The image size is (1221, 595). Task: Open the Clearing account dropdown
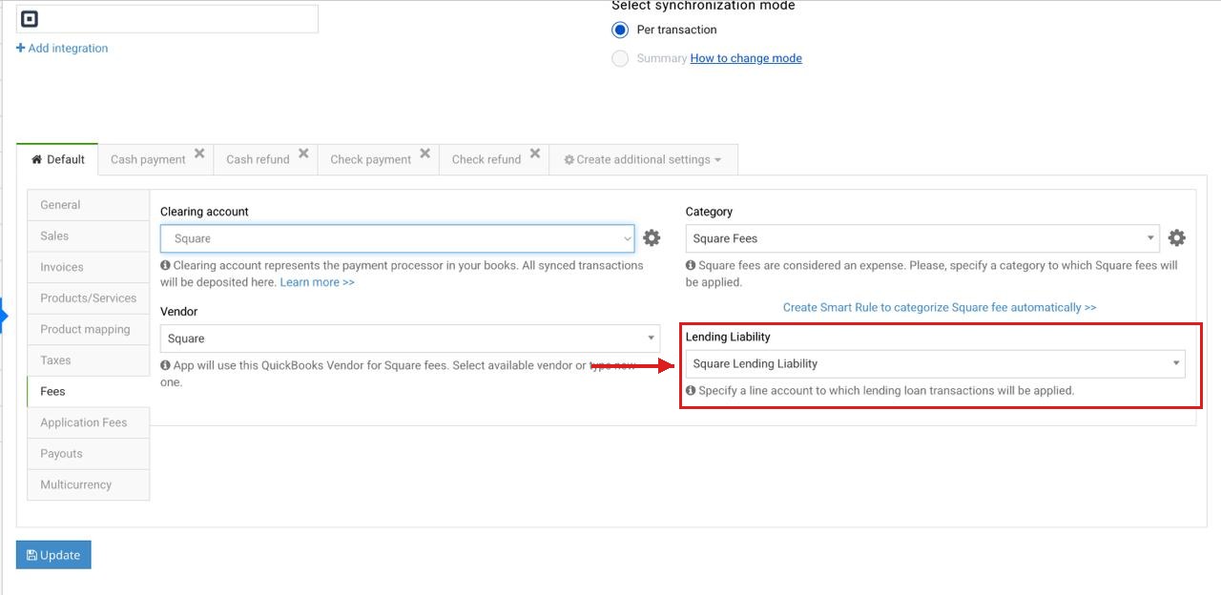(397, 238)
